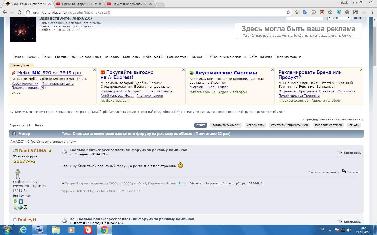Screen dimensions: 377x235
Task: Open the Помощь menu item
Action: [x=33, y=57]
